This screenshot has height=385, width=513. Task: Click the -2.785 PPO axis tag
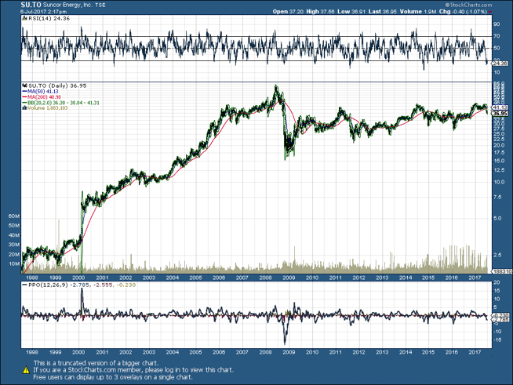pyautogui.click(x=500, y=320)
